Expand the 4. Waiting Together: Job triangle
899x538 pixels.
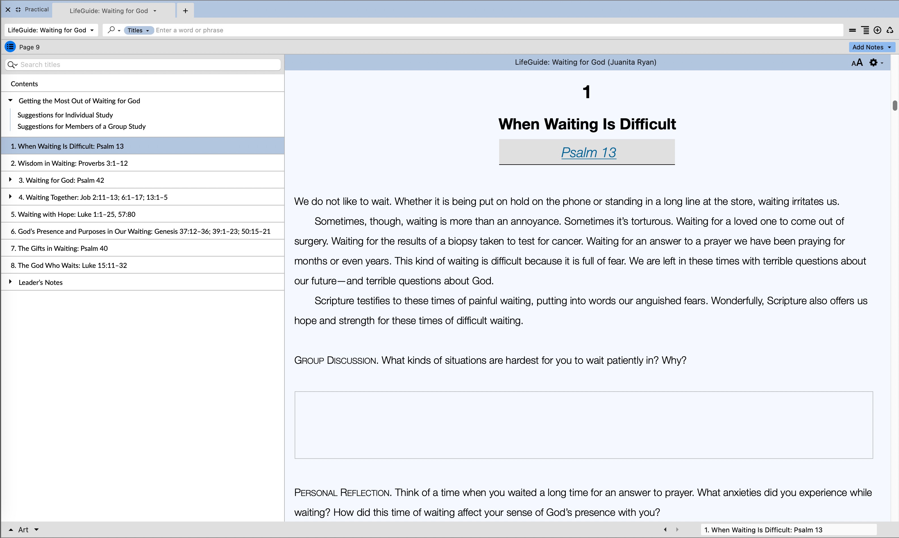[10, 196]
